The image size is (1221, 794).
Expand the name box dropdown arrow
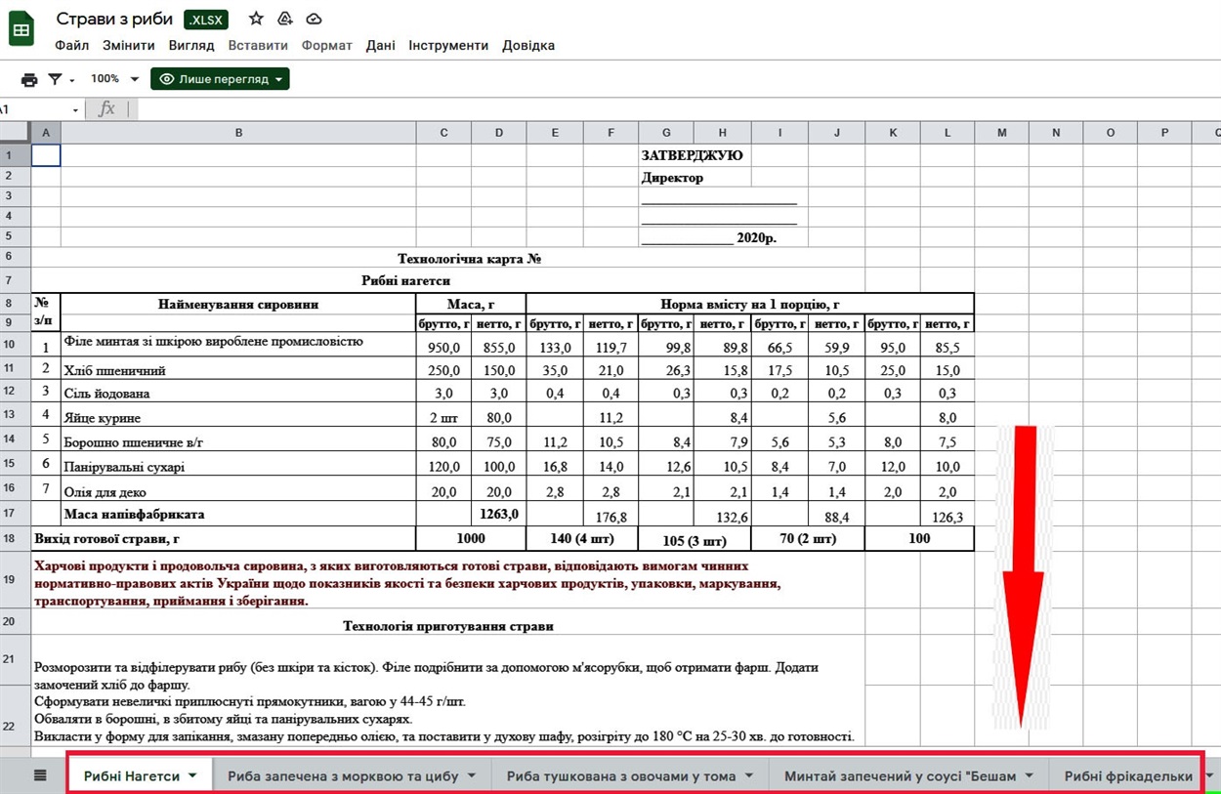(x=76, y=109)
